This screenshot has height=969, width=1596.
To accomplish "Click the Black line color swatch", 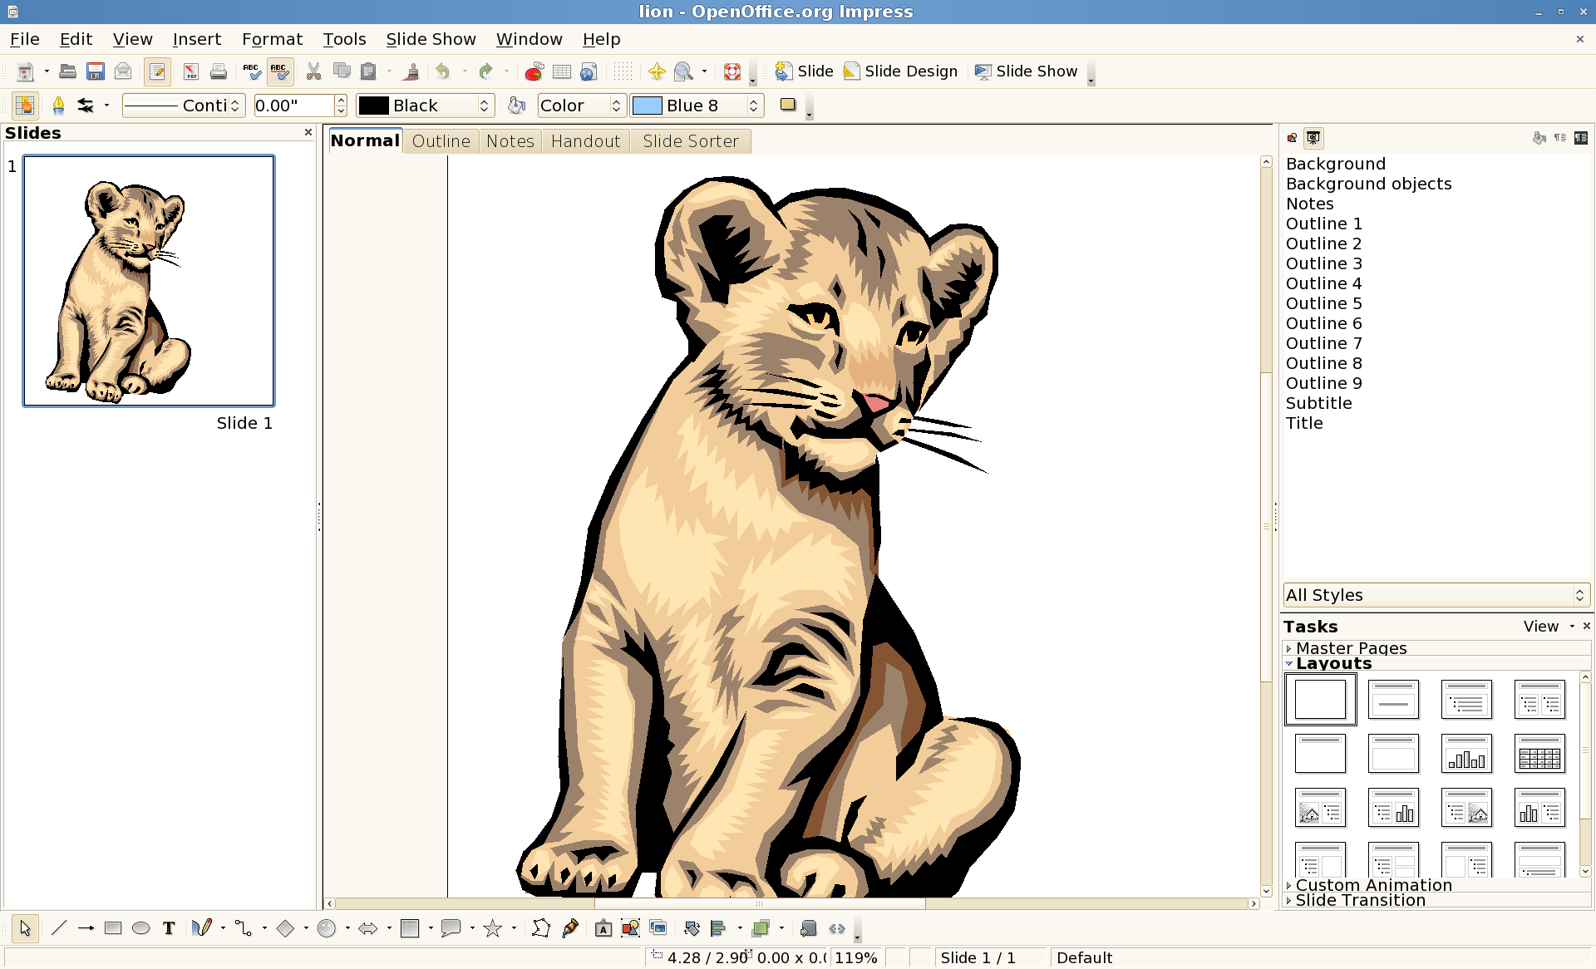I will pyautogui.click(x=374, y=106).
